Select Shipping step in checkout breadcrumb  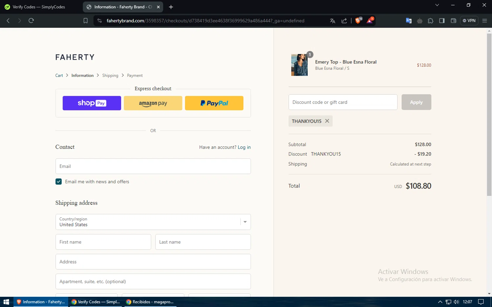tap(110, 76)
